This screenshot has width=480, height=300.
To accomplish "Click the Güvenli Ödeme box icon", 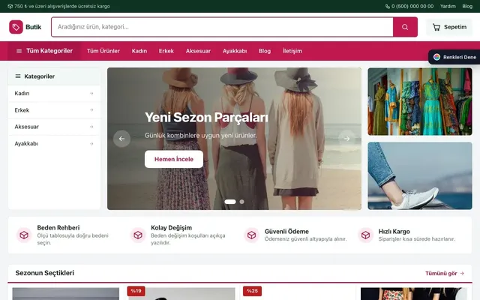I will tap(252, 235).
